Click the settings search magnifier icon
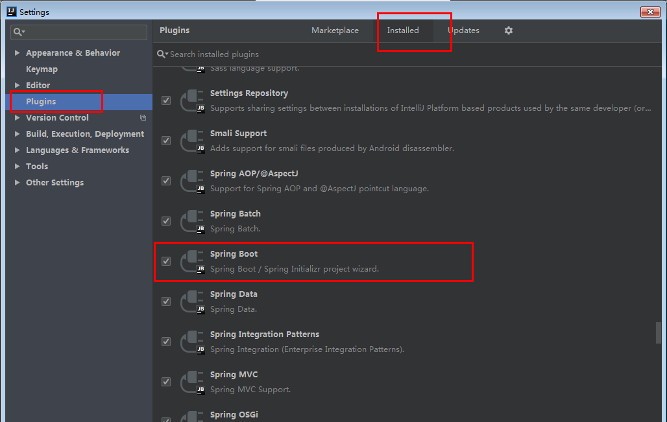 point(19,32)
